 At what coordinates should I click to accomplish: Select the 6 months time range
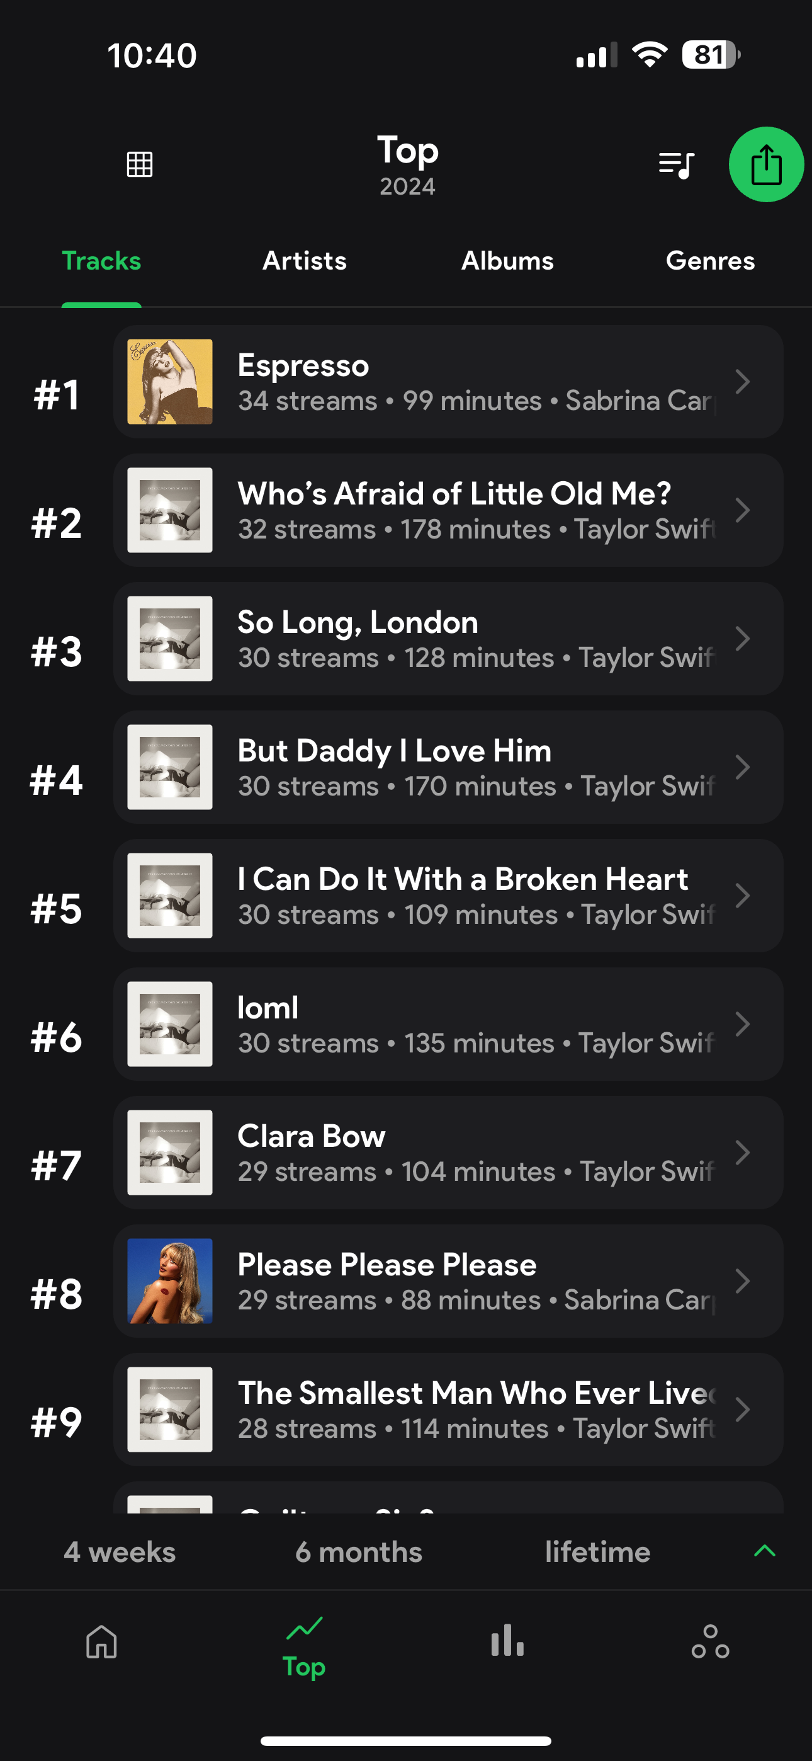(358, 1552)
